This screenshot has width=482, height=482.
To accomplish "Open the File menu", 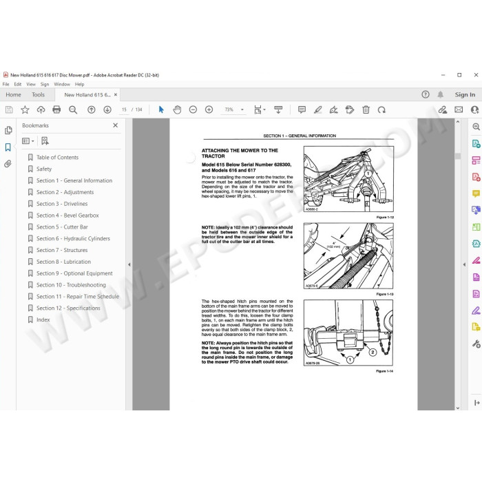I will click(x=6, y=84).
